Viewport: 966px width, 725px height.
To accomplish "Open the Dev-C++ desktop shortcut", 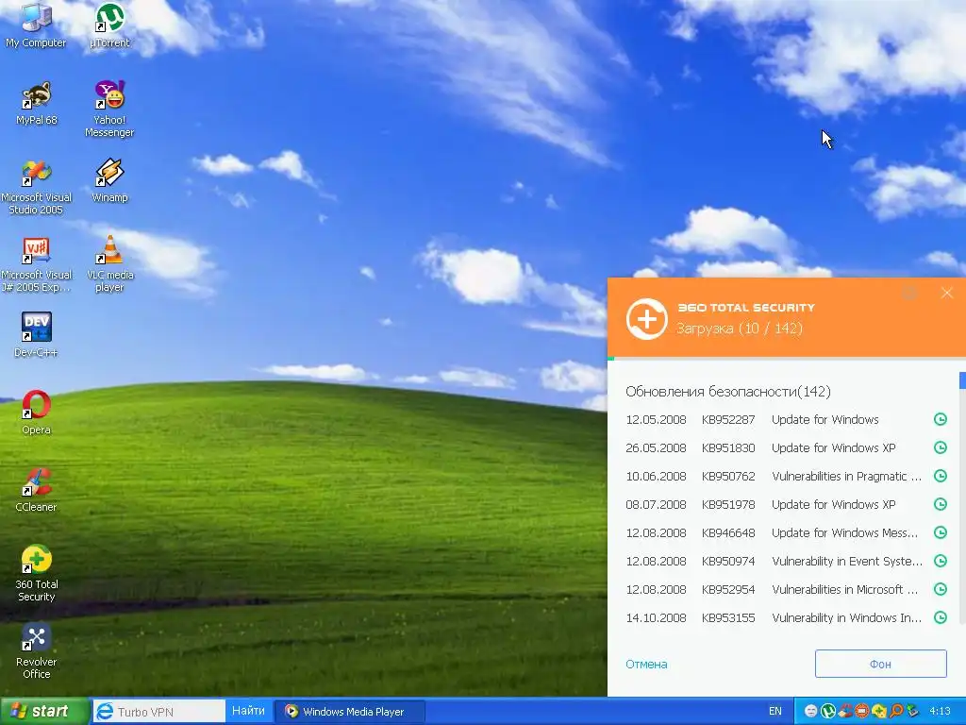I will [x=36, y=335].
